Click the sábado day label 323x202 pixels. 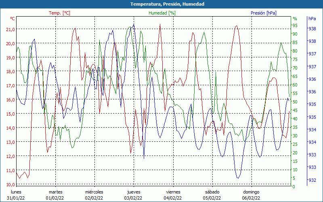click(x=212, y=192)
